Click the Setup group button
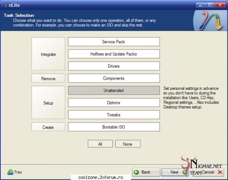Viewport: 228px width, 180px height. 48,103
